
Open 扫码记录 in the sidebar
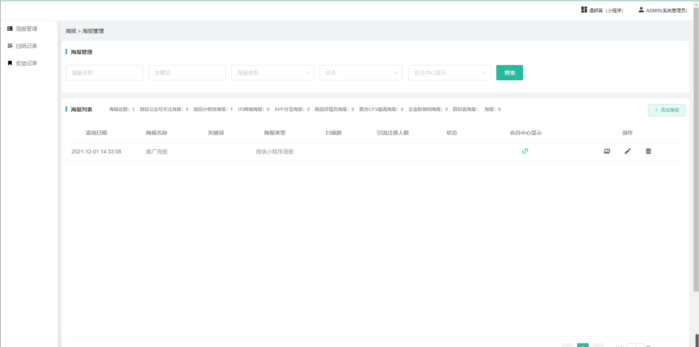[22, 46]
